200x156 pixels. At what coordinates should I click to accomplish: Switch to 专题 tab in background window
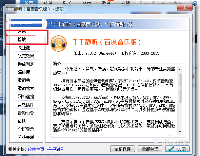point(125,2)
